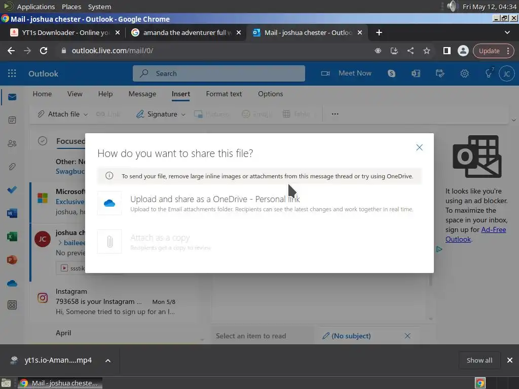Viewport: 519px width, 389px height.
Task: Click the volume speaker icon
Action: [x=452, y=6]
